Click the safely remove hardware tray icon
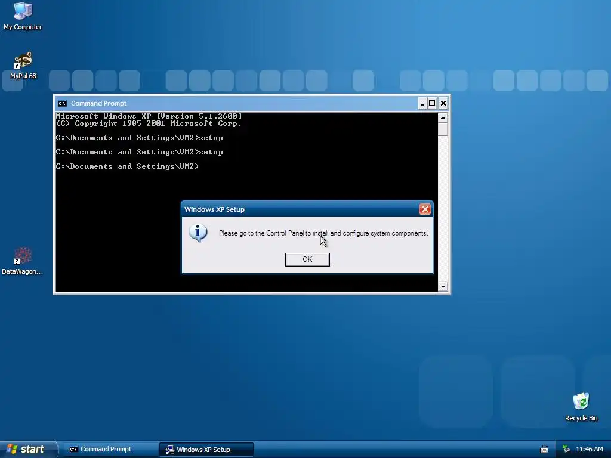Screen dimensions: 611x458 (566, 450)
